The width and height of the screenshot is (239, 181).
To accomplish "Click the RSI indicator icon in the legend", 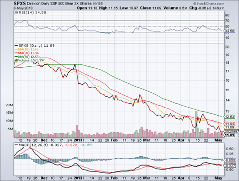I will coord(16,12).
